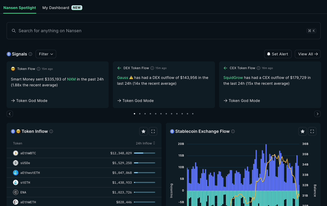Click View All signals
The width and height of the screenshot is (327, 206).
click(x=308, y=54)
